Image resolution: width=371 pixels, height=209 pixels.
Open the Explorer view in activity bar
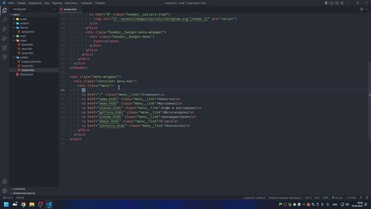tap(5, 10)
